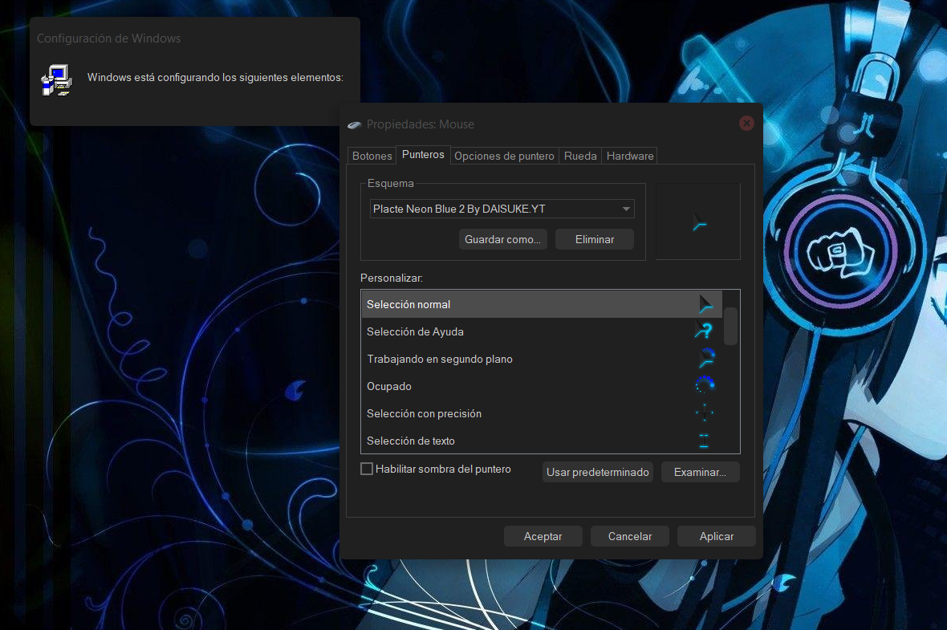Image resolution: width=947 pixels, height=630 pixels.
Task: Click the Selección con precisión crosshair icon
Action: pyautogui.click(x=704, y=412)
